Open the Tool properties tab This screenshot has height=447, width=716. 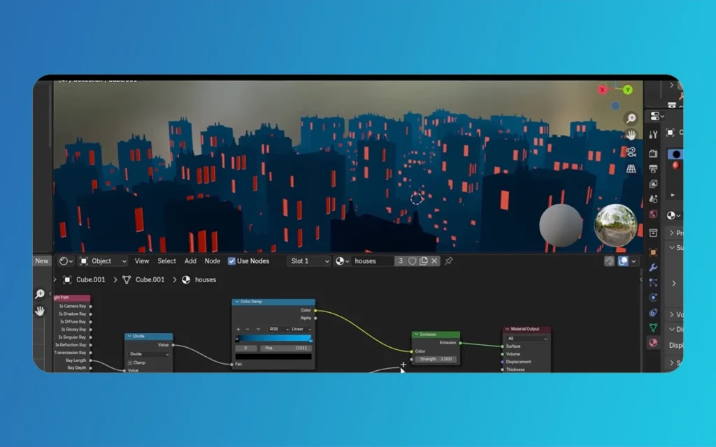coord(653,135)
